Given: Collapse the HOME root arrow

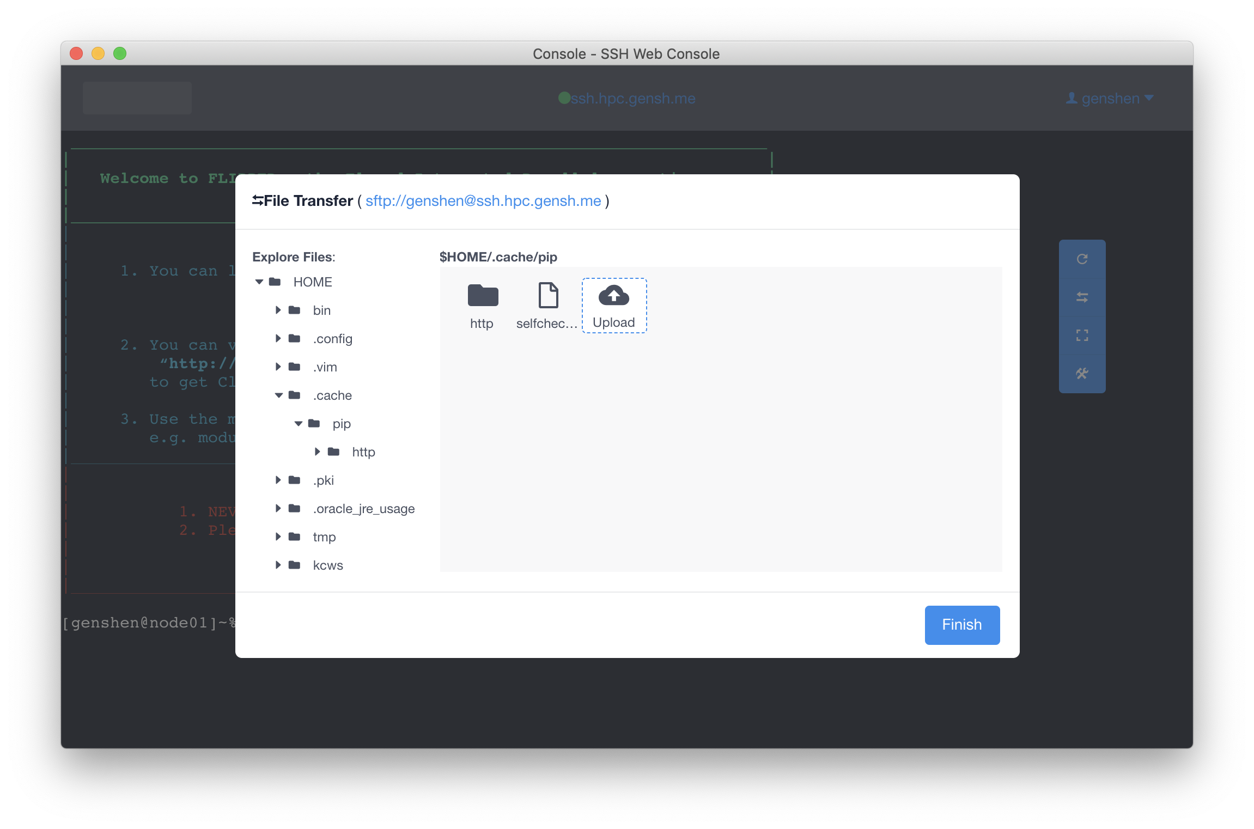Looking at the screenshot, I should (259, 282).
